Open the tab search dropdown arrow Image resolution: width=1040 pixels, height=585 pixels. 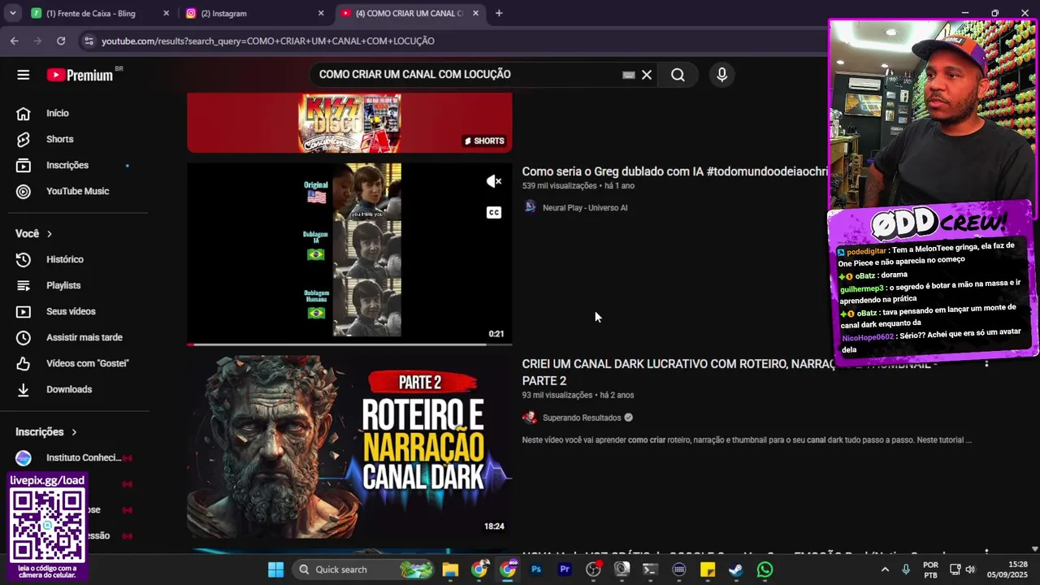click(x=12, y=13)
